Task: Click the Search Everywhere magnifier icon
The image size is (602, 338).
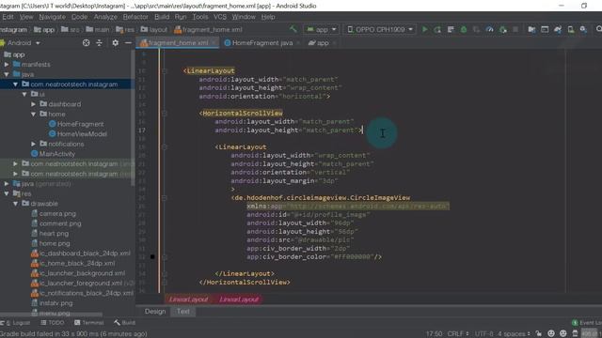Action: click(x=598, y=29)
